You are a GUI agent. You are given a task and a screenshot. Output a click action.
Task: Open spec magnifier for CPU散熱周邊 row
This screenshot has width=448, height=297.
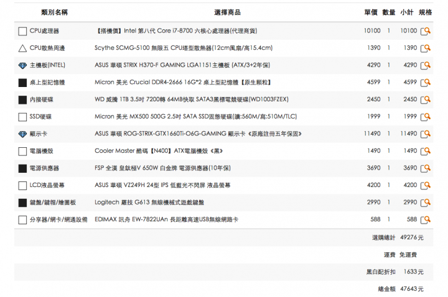426,48
